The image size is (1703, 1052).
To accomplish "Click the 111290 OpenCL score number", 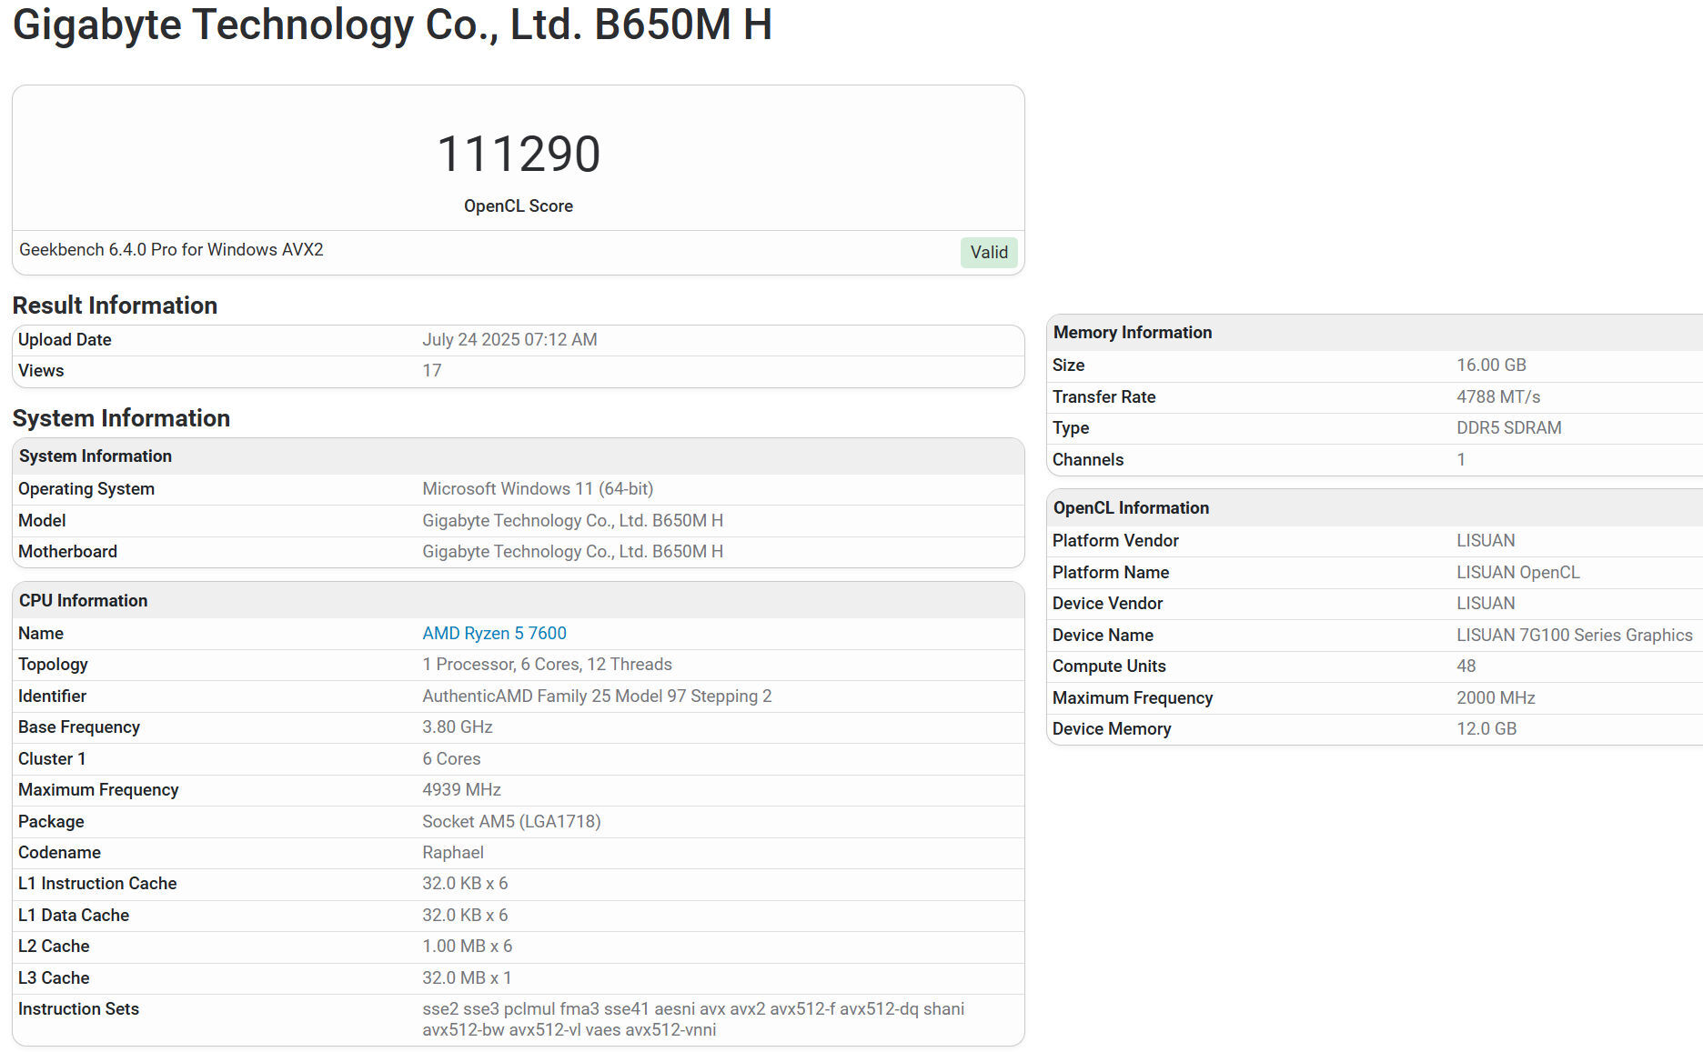I will pyautogui.click(x=519, y=154).
